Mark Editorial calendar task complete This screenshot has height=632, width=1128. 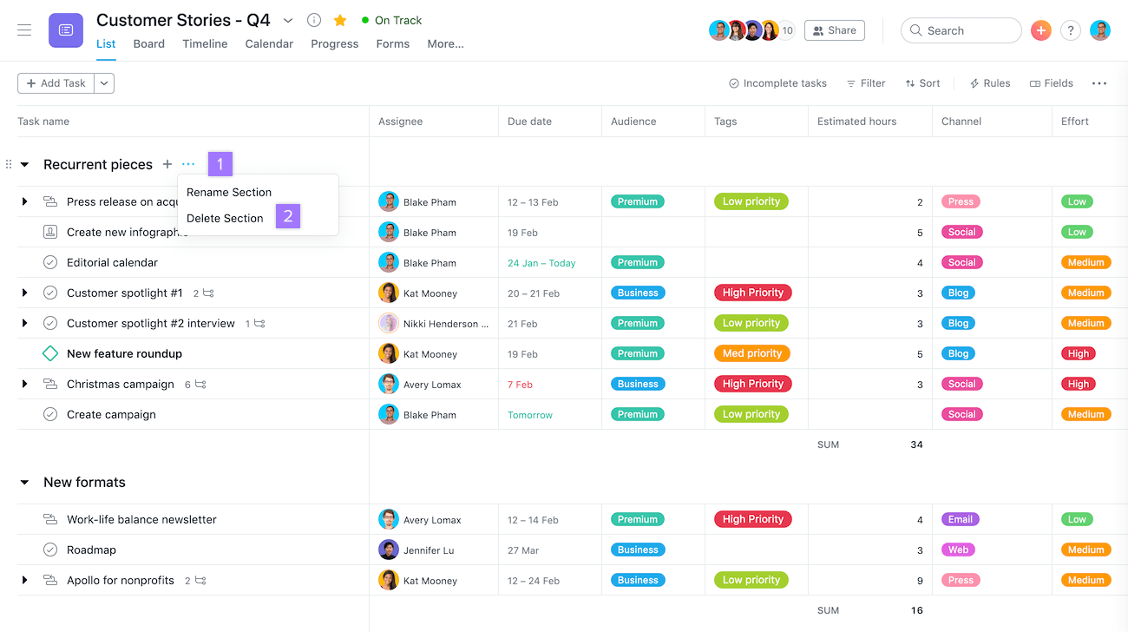click(50, 262)
